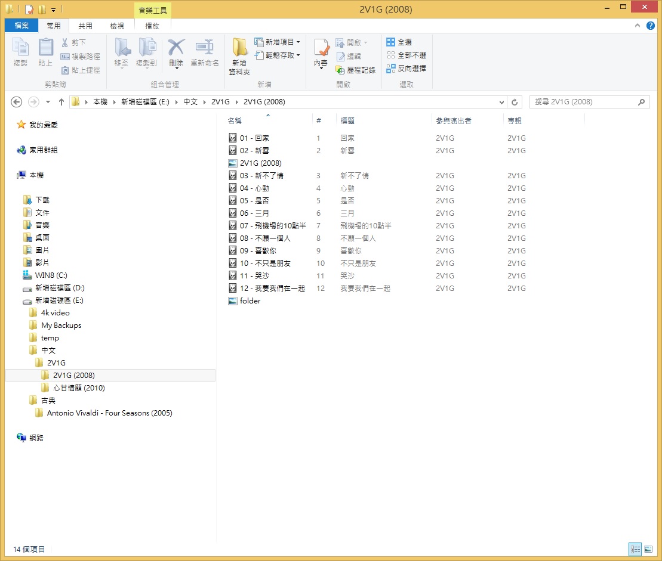Open the ribbon Help question mark icon

pyautogui.click(x=651, y=26)
